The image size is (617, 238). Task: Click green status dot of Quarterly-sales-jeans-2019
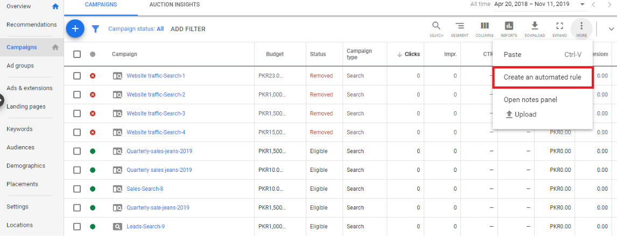point(93,151)
